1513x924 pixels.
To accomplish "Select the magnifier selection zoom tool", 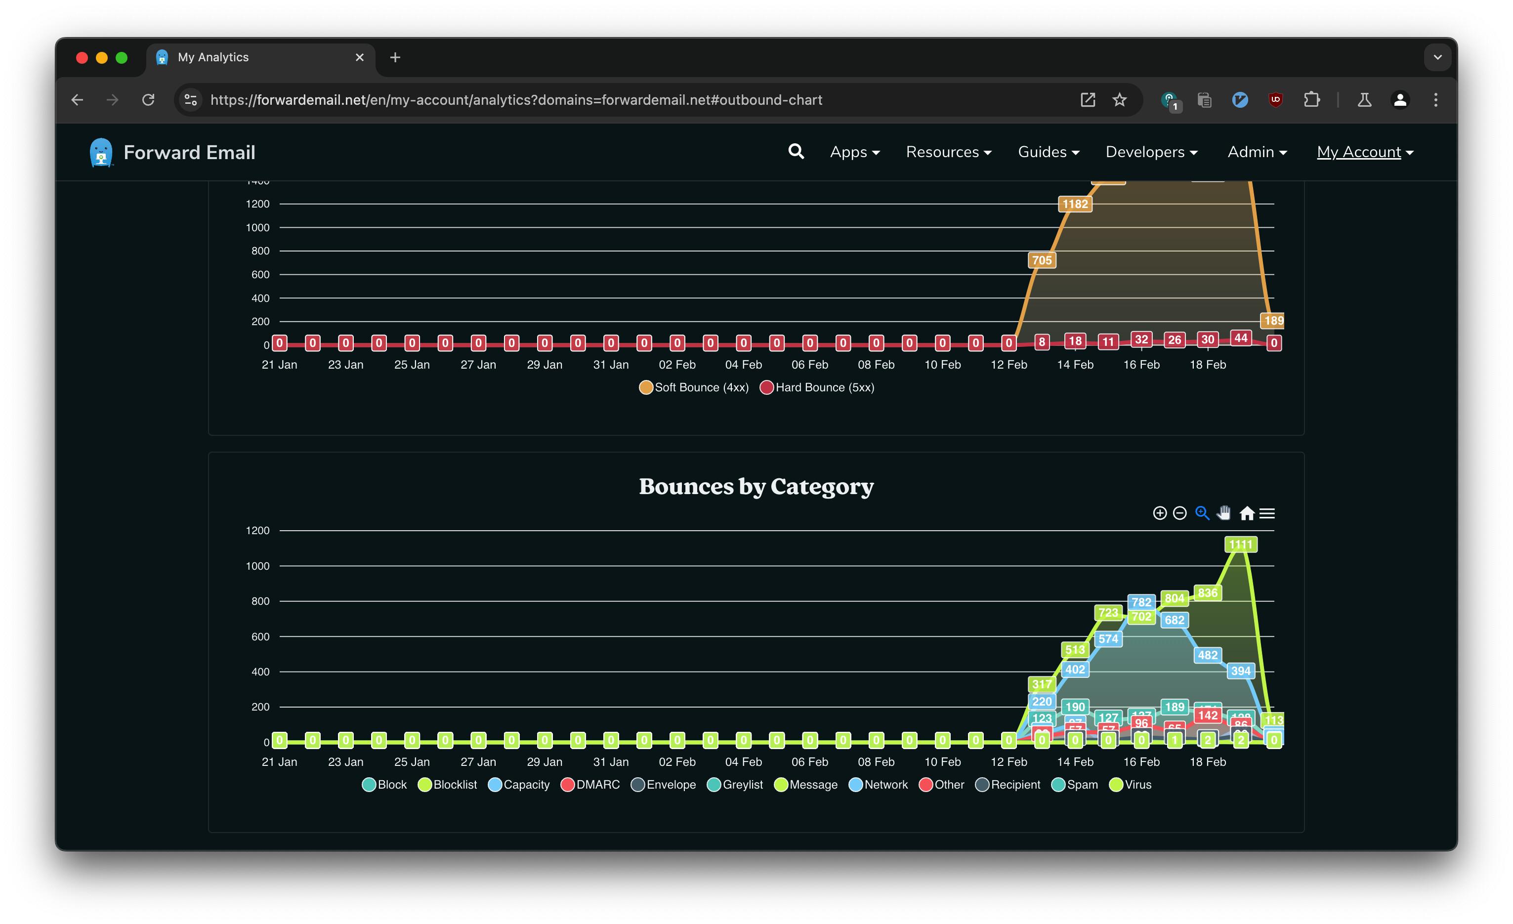I will 1202,513.
